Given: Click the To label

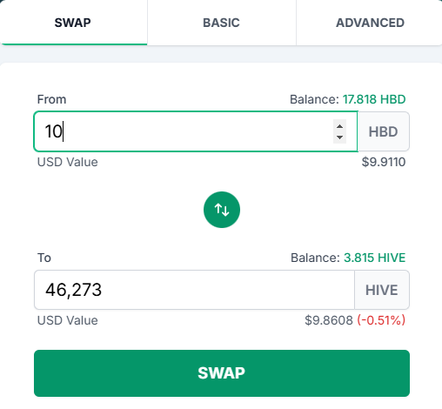Looking at the screenshot, I should 44,258.
